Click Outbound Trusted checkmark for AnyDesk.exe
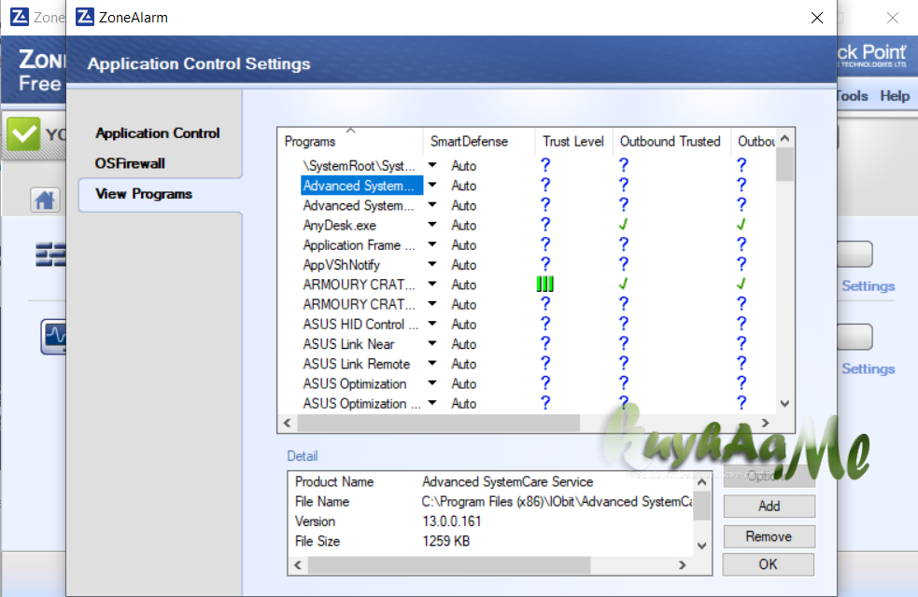918x597 pixels. 623,225
